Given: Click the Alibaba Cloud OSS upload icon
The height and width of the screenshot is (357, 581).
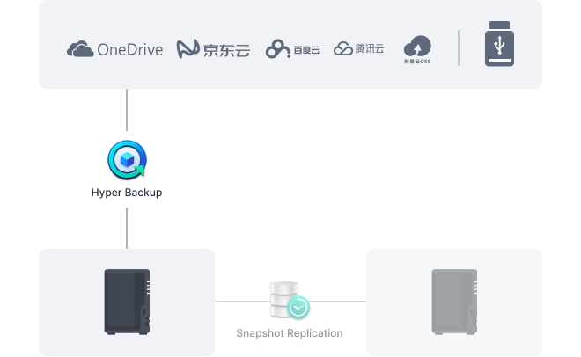Looking at the screenshot, I should [417, 45].
